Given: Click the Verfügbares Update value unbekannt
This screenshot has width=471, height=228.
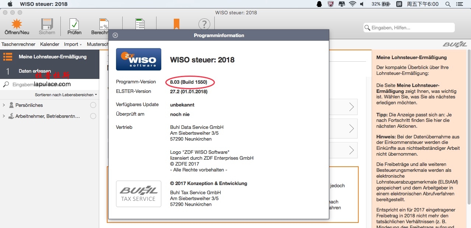Looking at the screenshot, I should tap(182, 105).
